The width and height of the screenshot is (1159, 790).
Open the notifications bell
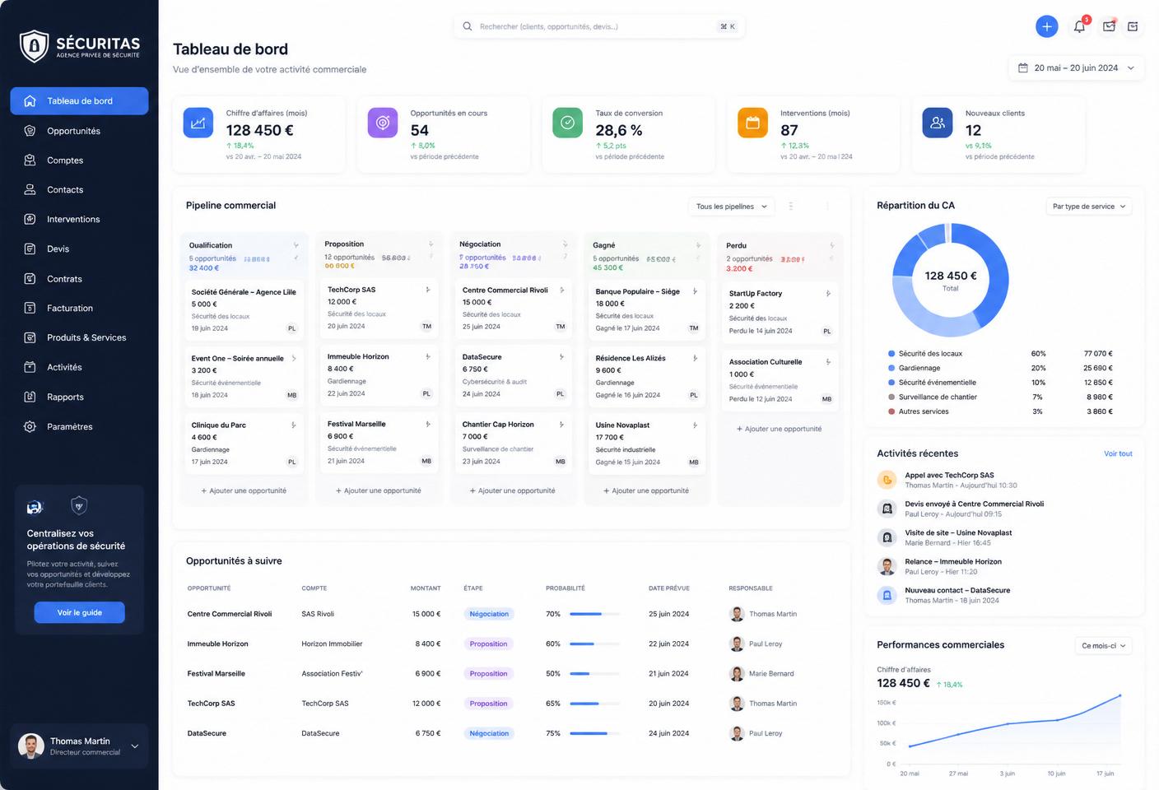1079,26
